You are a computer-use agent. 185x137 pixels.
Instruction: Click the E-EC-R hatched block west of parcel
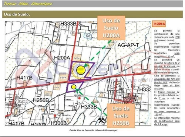(x=63, y=78)
